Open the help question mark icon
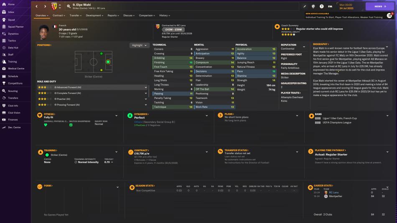397x223 pixels. coord(321,6)
